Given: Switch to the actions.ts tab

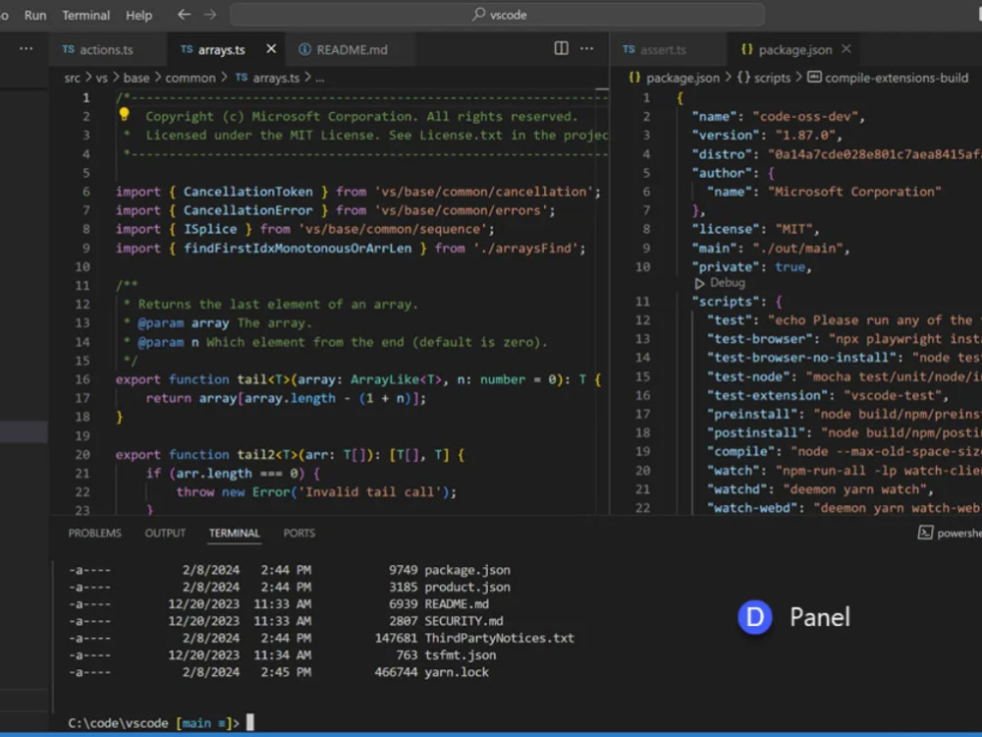Looking at the screenshot, I should pos(106,49).
